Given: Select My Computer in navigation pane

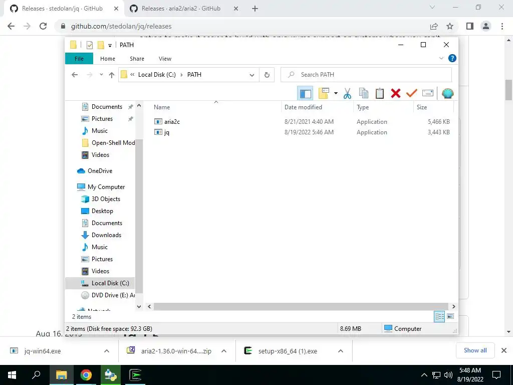Looking at the screenshot, I should tap(106, 187).
